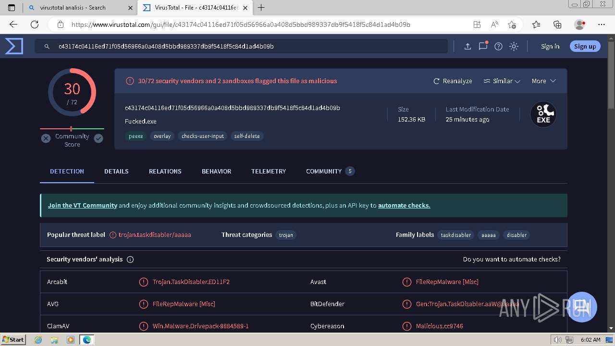
Task: Click the alert icon next to Cybereason detection
Action: (406, 326)
